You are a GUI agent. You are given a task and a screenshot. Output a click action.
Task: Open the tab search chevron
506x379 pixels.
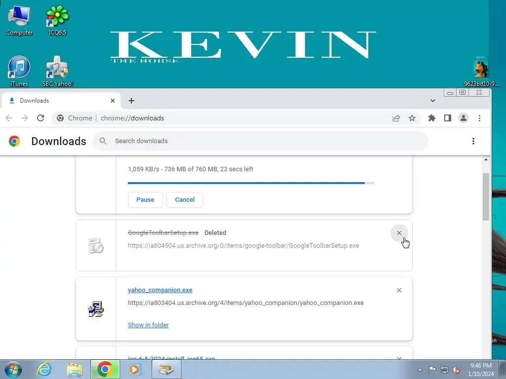[x=433, y=101]
